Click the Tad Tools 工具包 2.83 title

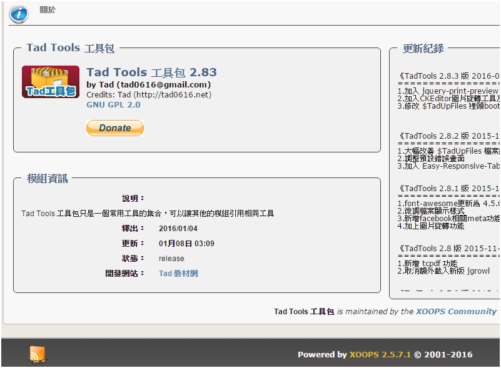click(151, 72)
